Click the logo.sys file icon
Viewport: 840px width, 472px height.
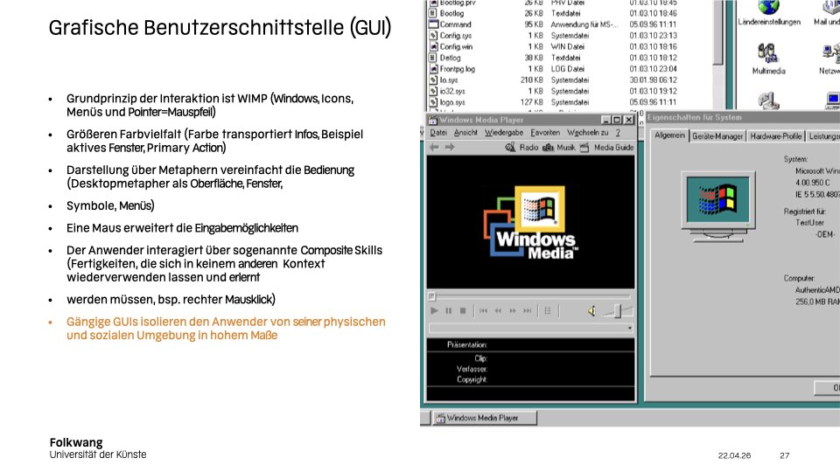click(433, 102)
